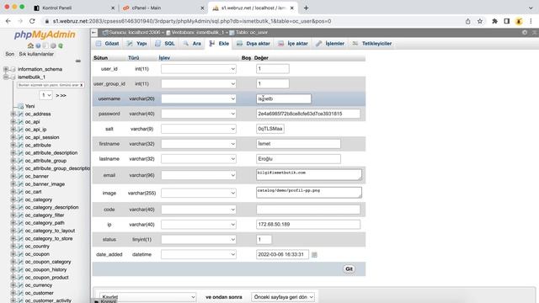
Task: Click the Git submit button
Action: (349, 269)
